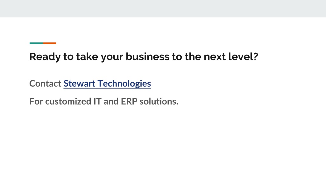Click the word Contact before the link
This screenshot has height=183, width=326.
(x=45, y=84)
